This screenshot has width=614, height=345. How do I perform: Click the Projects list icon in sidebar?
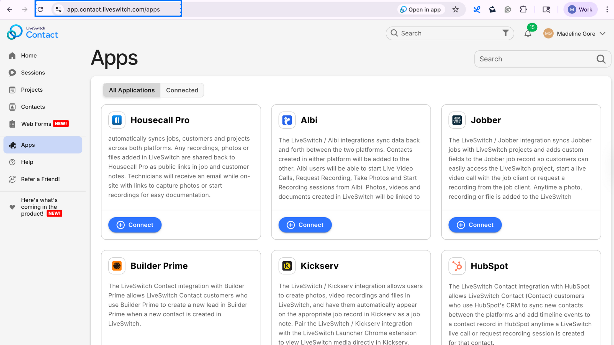click(x=12, y=90)
